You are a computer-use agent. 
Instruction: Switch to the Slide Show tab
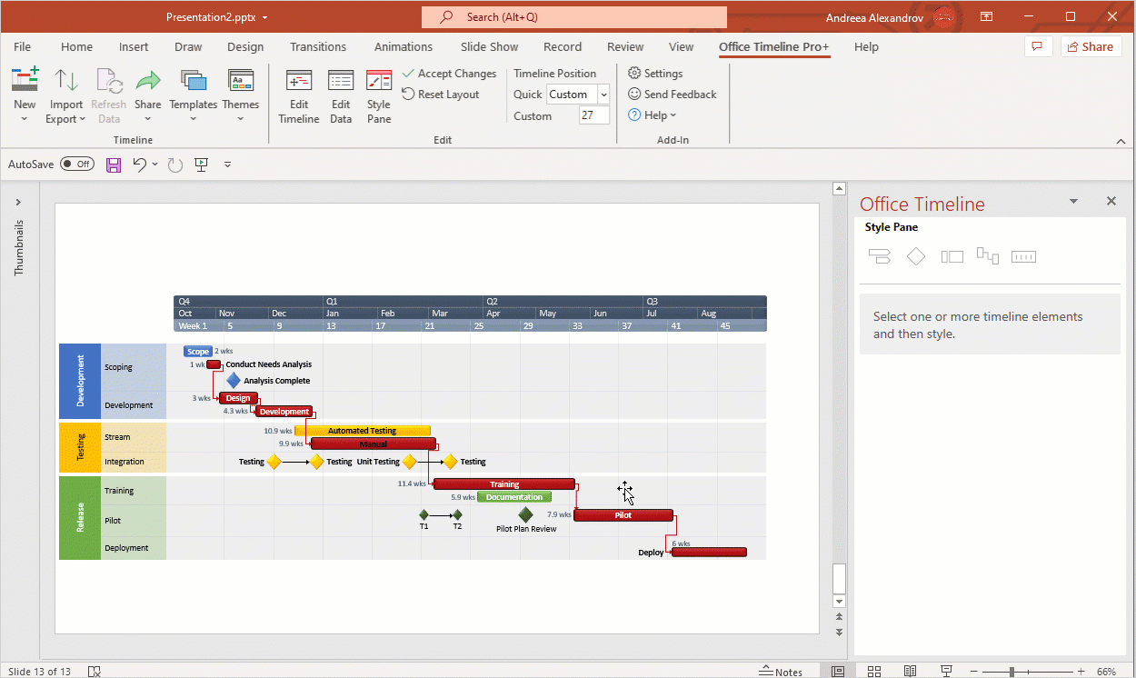tap(489, 47)
